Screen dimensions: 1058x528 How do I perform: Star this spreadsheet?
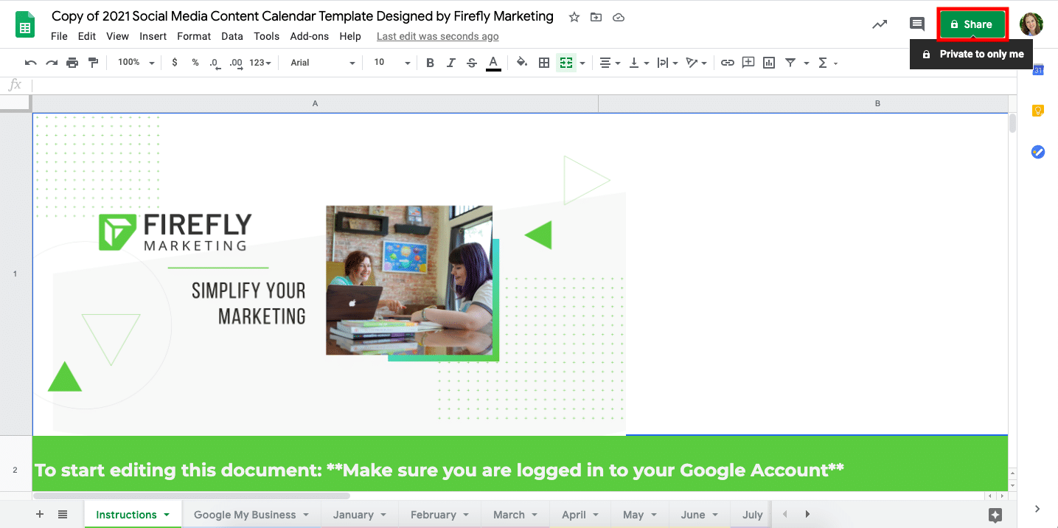[574, 17]
